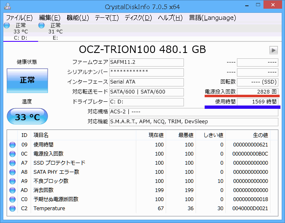Viewport: 285px width, 223px height.
Task: Select the C: D: disk tab
Action: tap(21, 31)
